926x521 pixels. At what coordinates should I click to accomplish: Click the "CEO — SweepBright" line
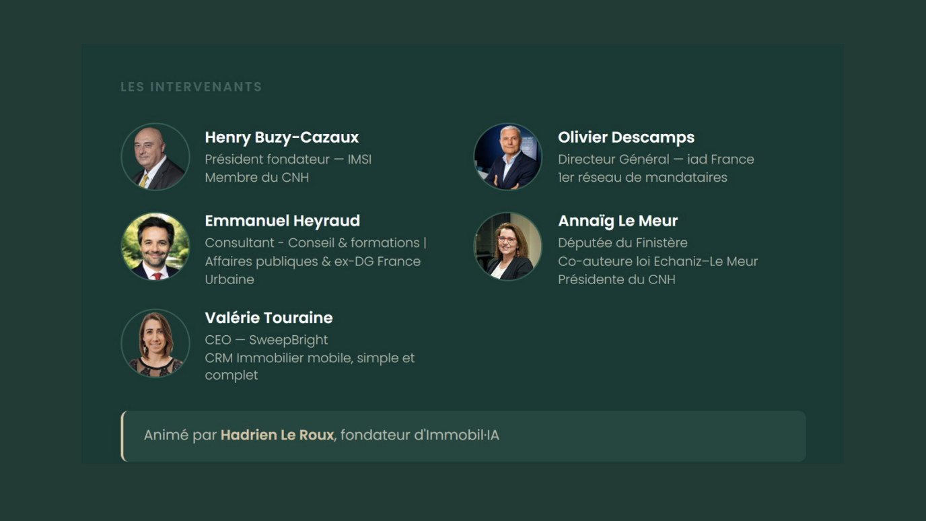pos(266,340)
